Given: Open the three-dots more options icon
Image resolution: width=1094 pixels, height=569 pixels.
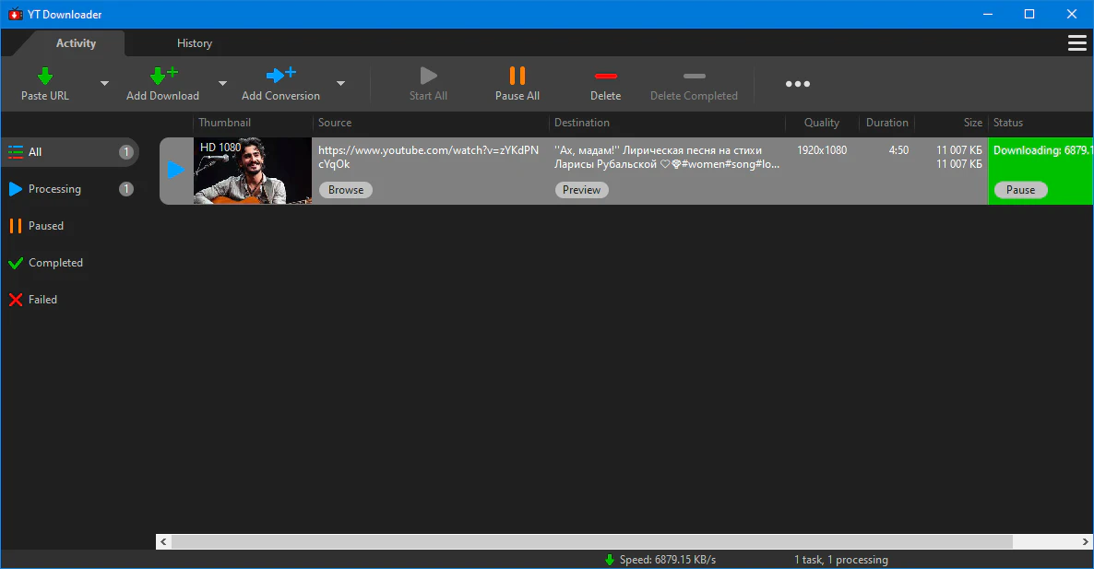Looking at the screenshot, I should pos(798,84).
